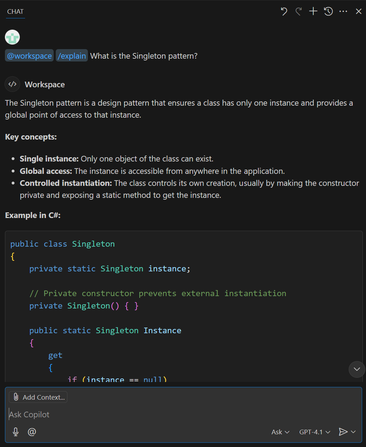Send the prompt with the send icon
Viewport: 366px width, 447px height.
343,431
